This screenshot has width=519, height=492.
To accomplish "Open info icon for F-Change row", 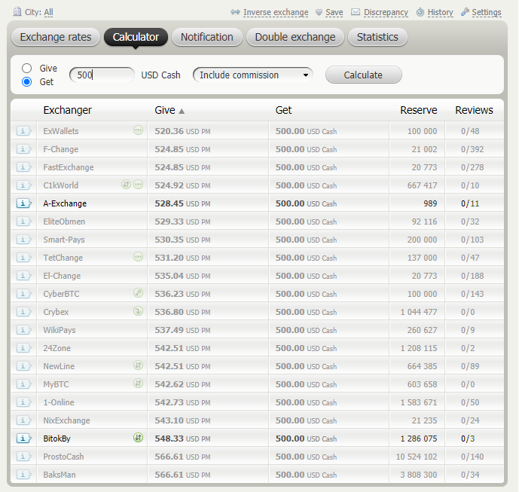I will (23, 149).
